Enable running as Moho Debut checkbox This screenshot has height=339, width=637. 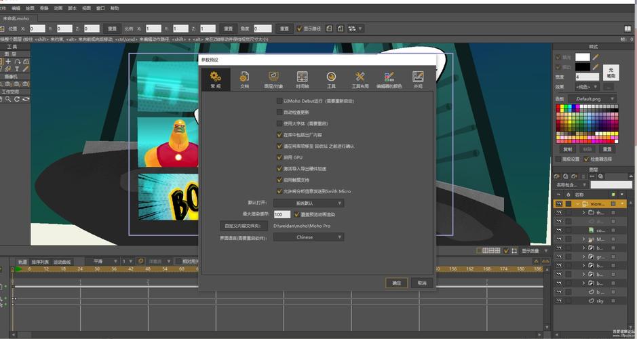click(x=279, y=101)
